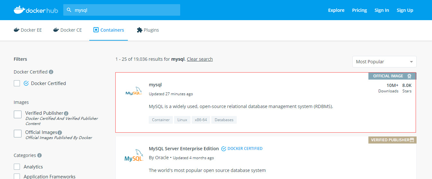Click the Container tag chip
The width and height of the screenshot is (432, 179).
tap(161, 120)
